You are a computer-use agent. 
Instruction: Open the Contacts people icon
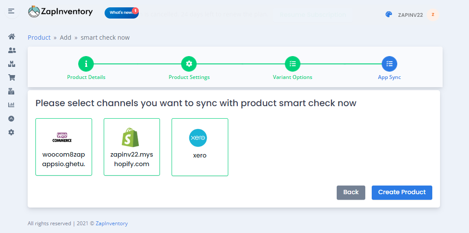point(12,50)
